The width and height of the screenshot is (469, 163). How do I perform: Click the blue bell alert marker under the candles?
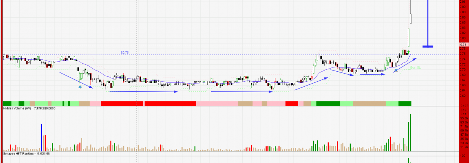coord(80,87)
